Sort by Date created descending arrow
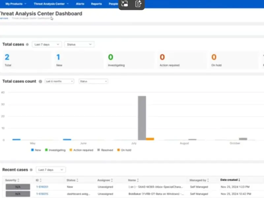Viewport: 264px width, 198px height. [239, 180]
